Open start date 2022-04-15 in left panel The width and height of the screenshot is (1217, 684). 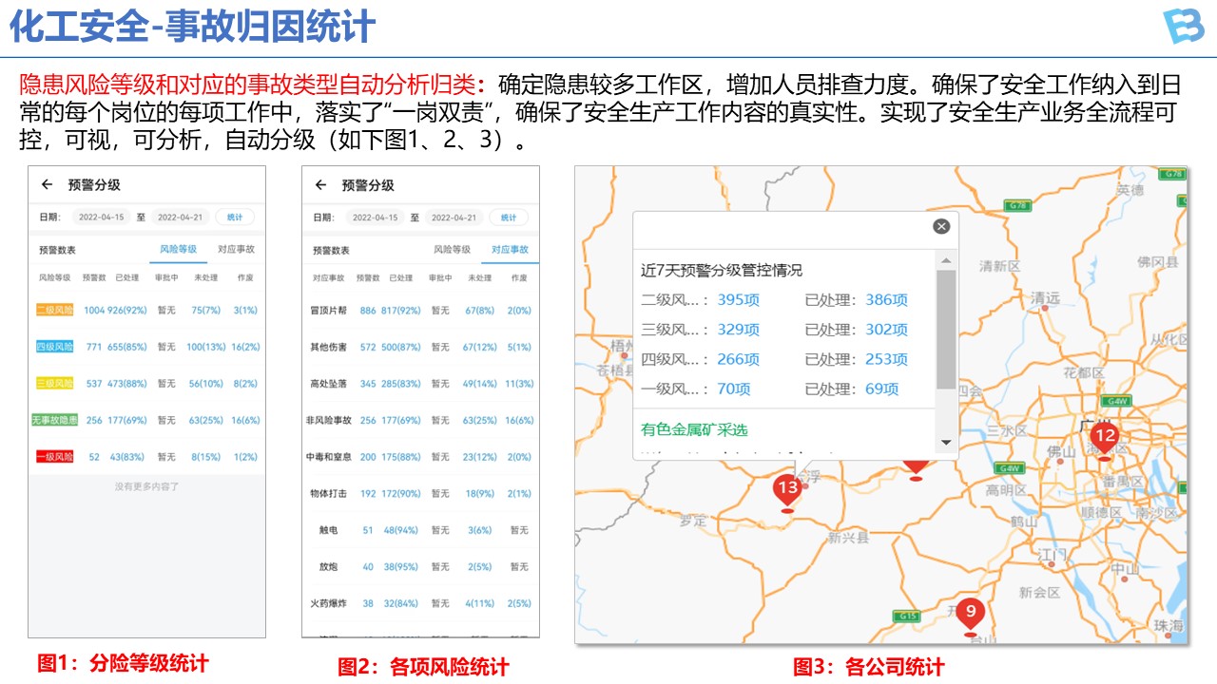pos(101,218)
